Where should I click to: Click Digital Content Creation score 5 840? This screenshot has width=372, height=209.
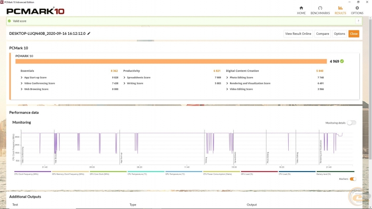pos(320,71)
